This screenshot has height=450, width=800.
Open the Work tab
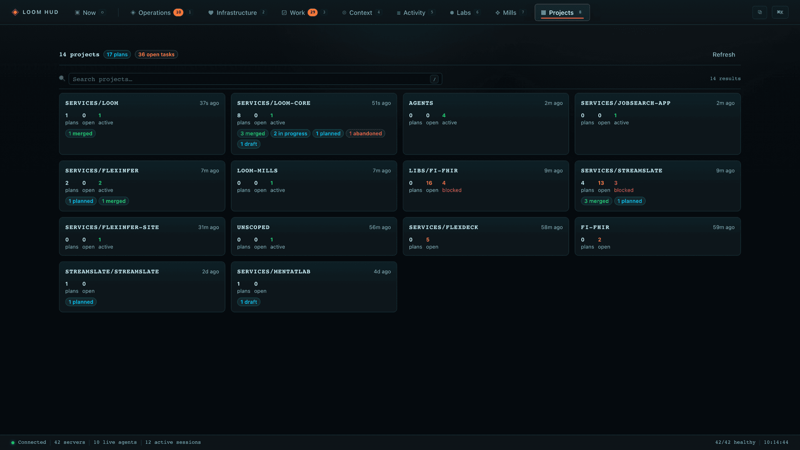click(297, 12)
